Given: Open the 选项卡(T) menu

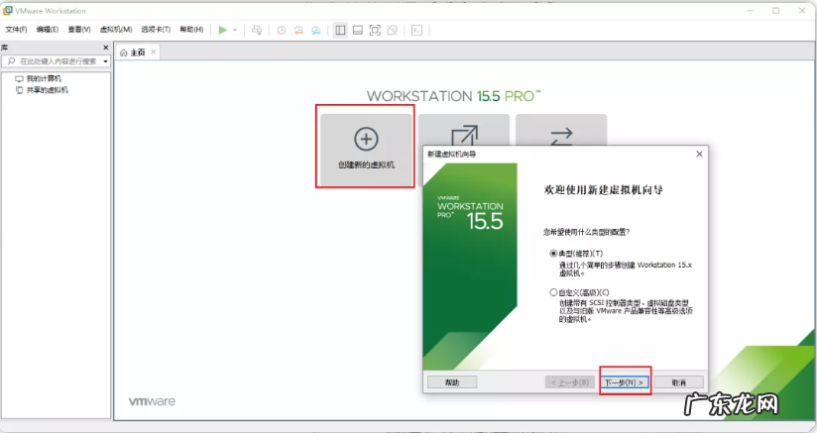Looking at the screenshot, I should tap(156, 30).
